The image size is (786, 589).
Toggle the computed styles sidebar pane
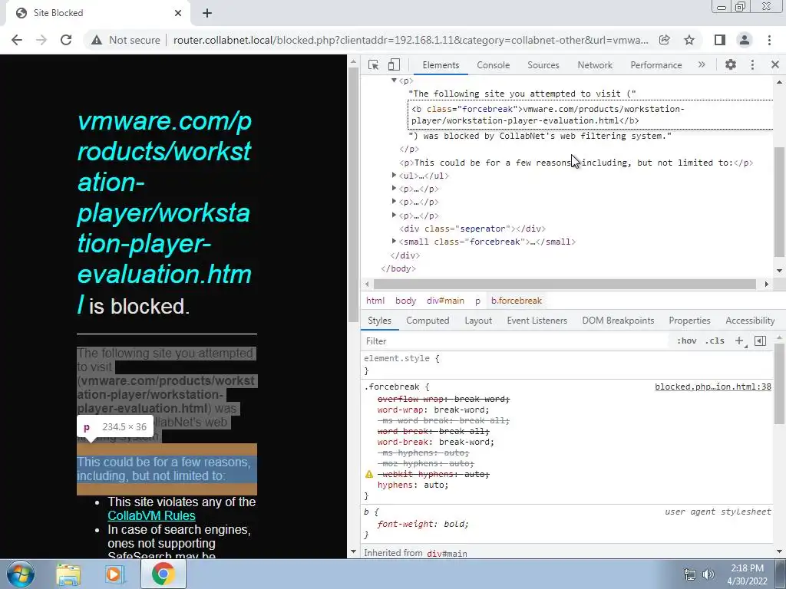(760, 341)
